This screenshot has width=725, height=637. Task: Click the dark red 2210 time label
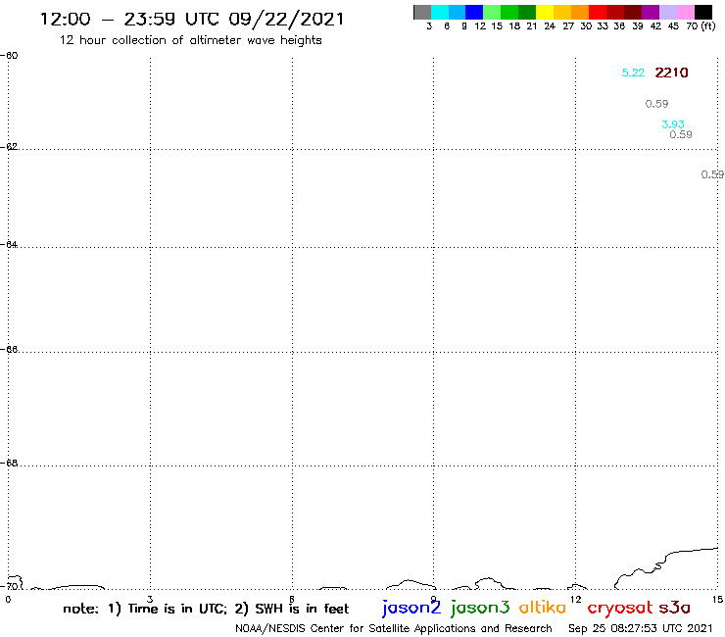[x=671, y=73]
